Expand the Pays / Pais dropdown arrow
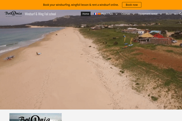This screenshot has width=182, height=121. coord(116,14)
